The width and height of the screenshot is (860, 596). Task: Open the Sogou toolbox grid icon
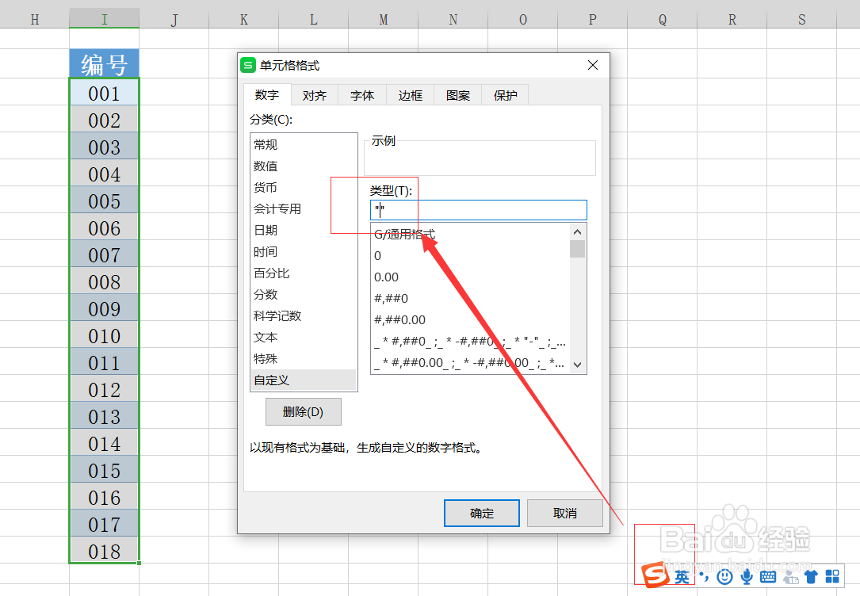tap(832, 577)
